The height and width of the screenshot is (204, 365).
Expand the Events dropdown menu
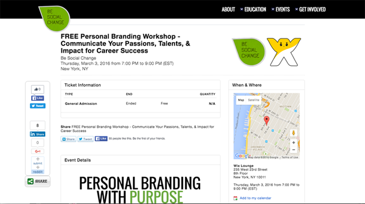pyautogui.click(x=281, y=10)
